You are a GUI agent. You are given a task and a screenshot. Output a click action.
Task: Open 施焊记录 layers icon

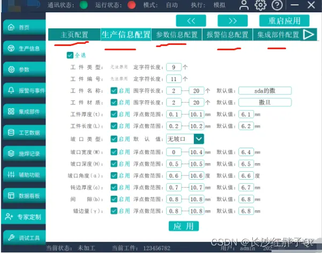(11, 154)
